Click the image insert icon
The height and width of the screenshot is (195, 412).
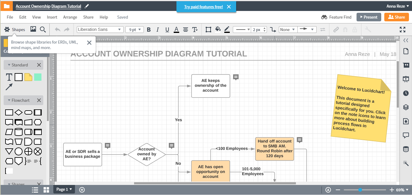33,29
